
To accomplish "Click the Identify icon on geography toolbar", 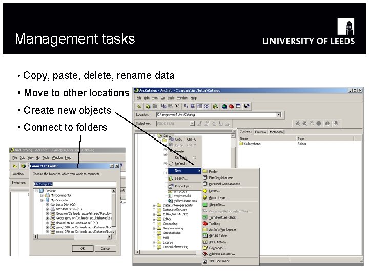I will (x=327, y=124).
